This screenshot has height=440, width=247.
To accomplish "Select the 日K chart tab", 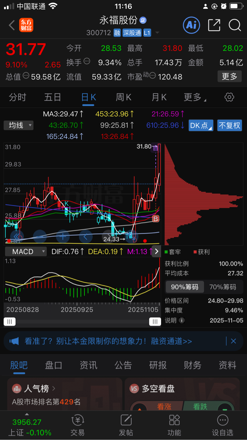I will click(88, 97).
